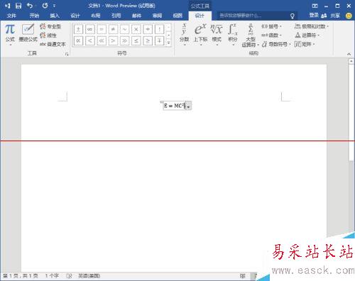Redo using the repeat arrow icon

coord(45,6)
